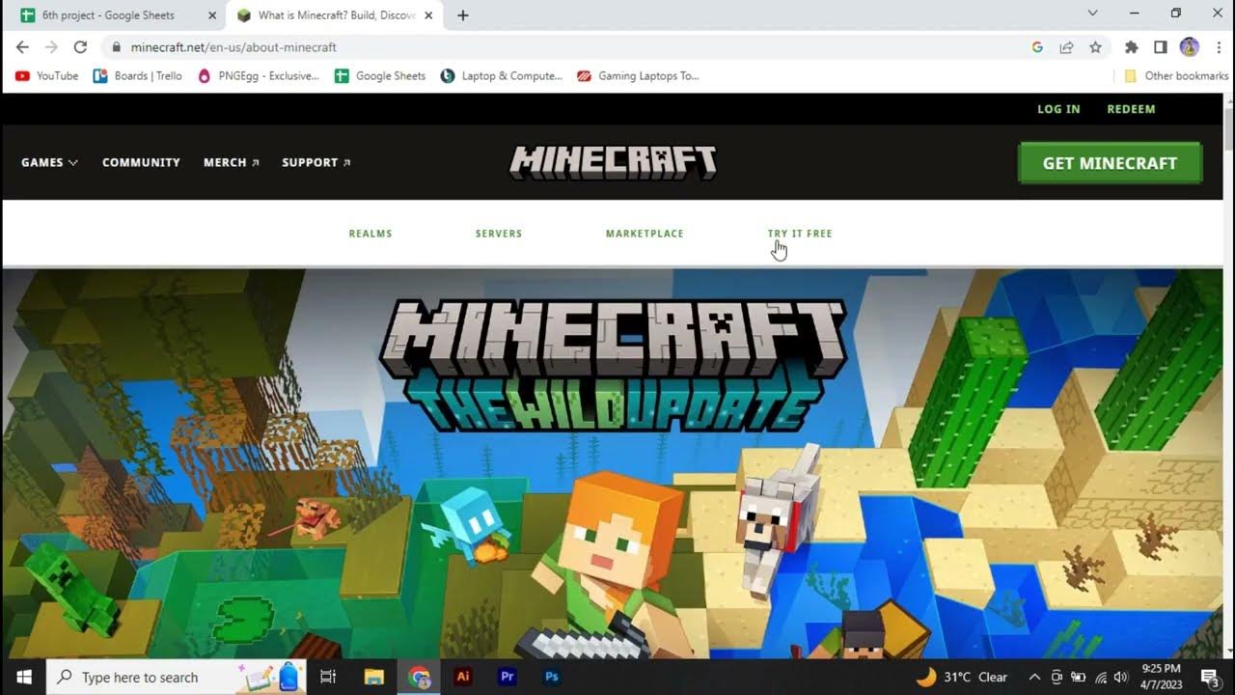Open the Boards | Trello bookmark

click(137, 75)
